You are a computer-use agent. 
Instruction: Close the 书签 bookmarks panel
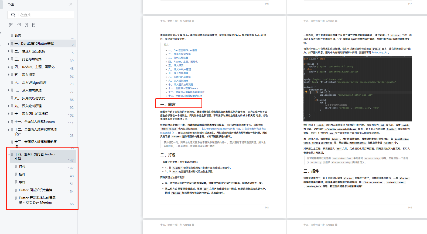pyautogui.click(x=71, y=4)
